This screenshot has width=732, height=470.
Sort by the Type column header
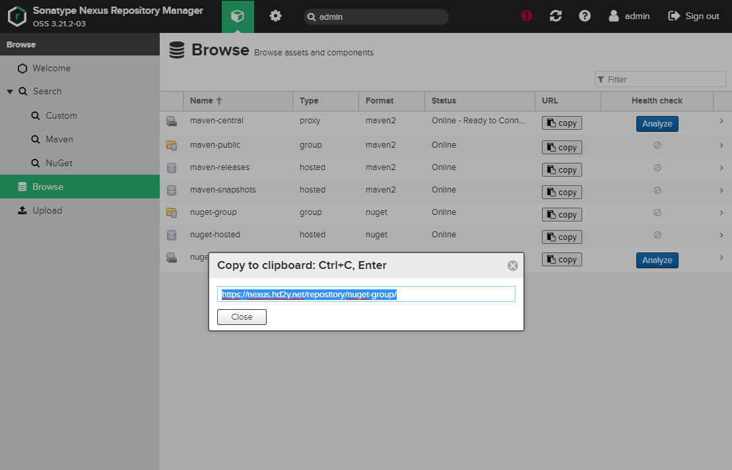point(326,101)
